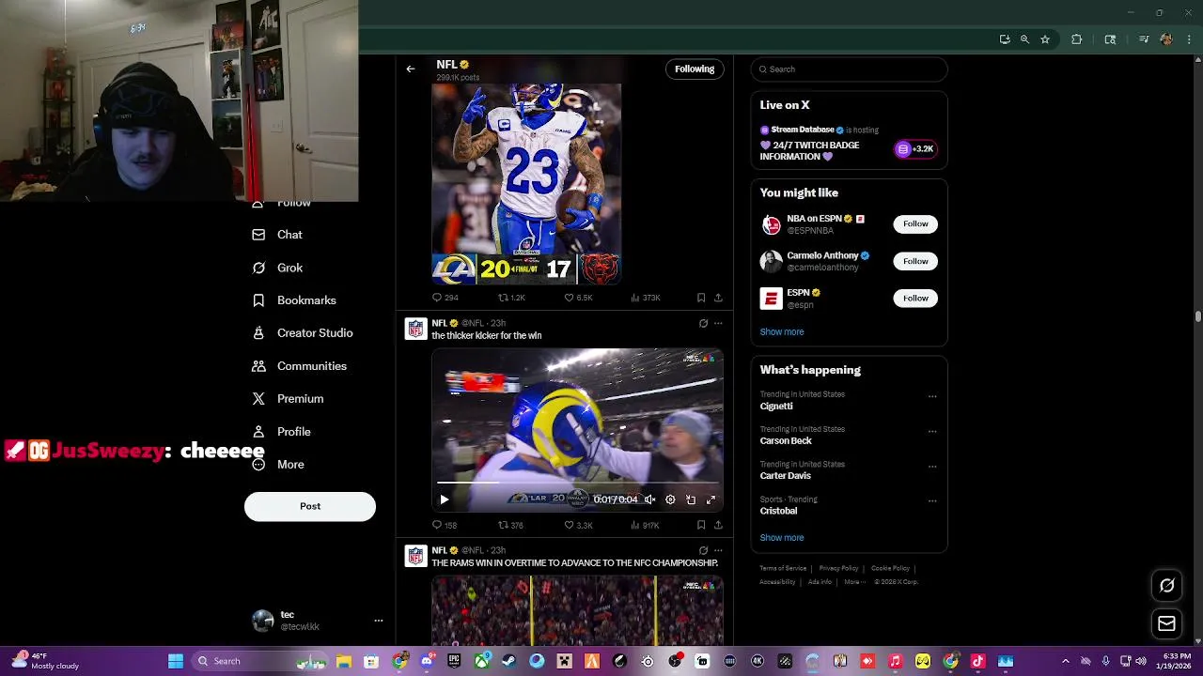The image size is (1203, 676).
Task: Open more options on Rams overtime post
Action: coord(718,550)
